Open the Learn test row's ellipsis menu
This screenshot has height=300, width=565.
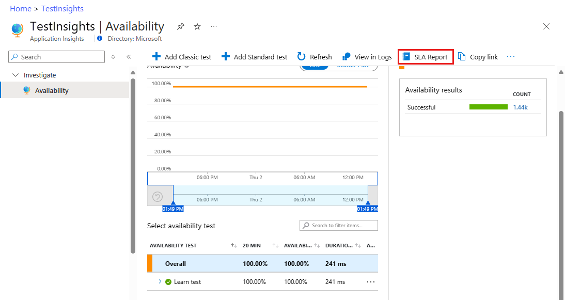(x=370, y=282)
